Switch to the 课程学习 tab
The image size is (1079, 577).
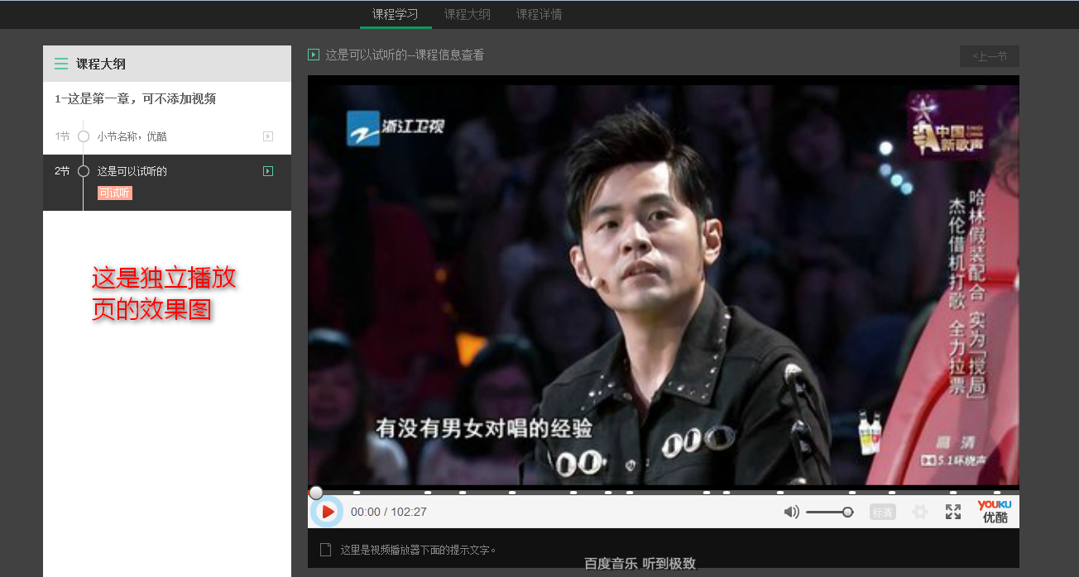[x=396, y=14]
